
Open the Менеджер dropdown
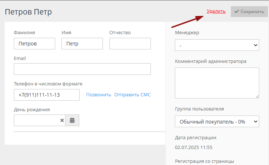(x=217, y=45)
